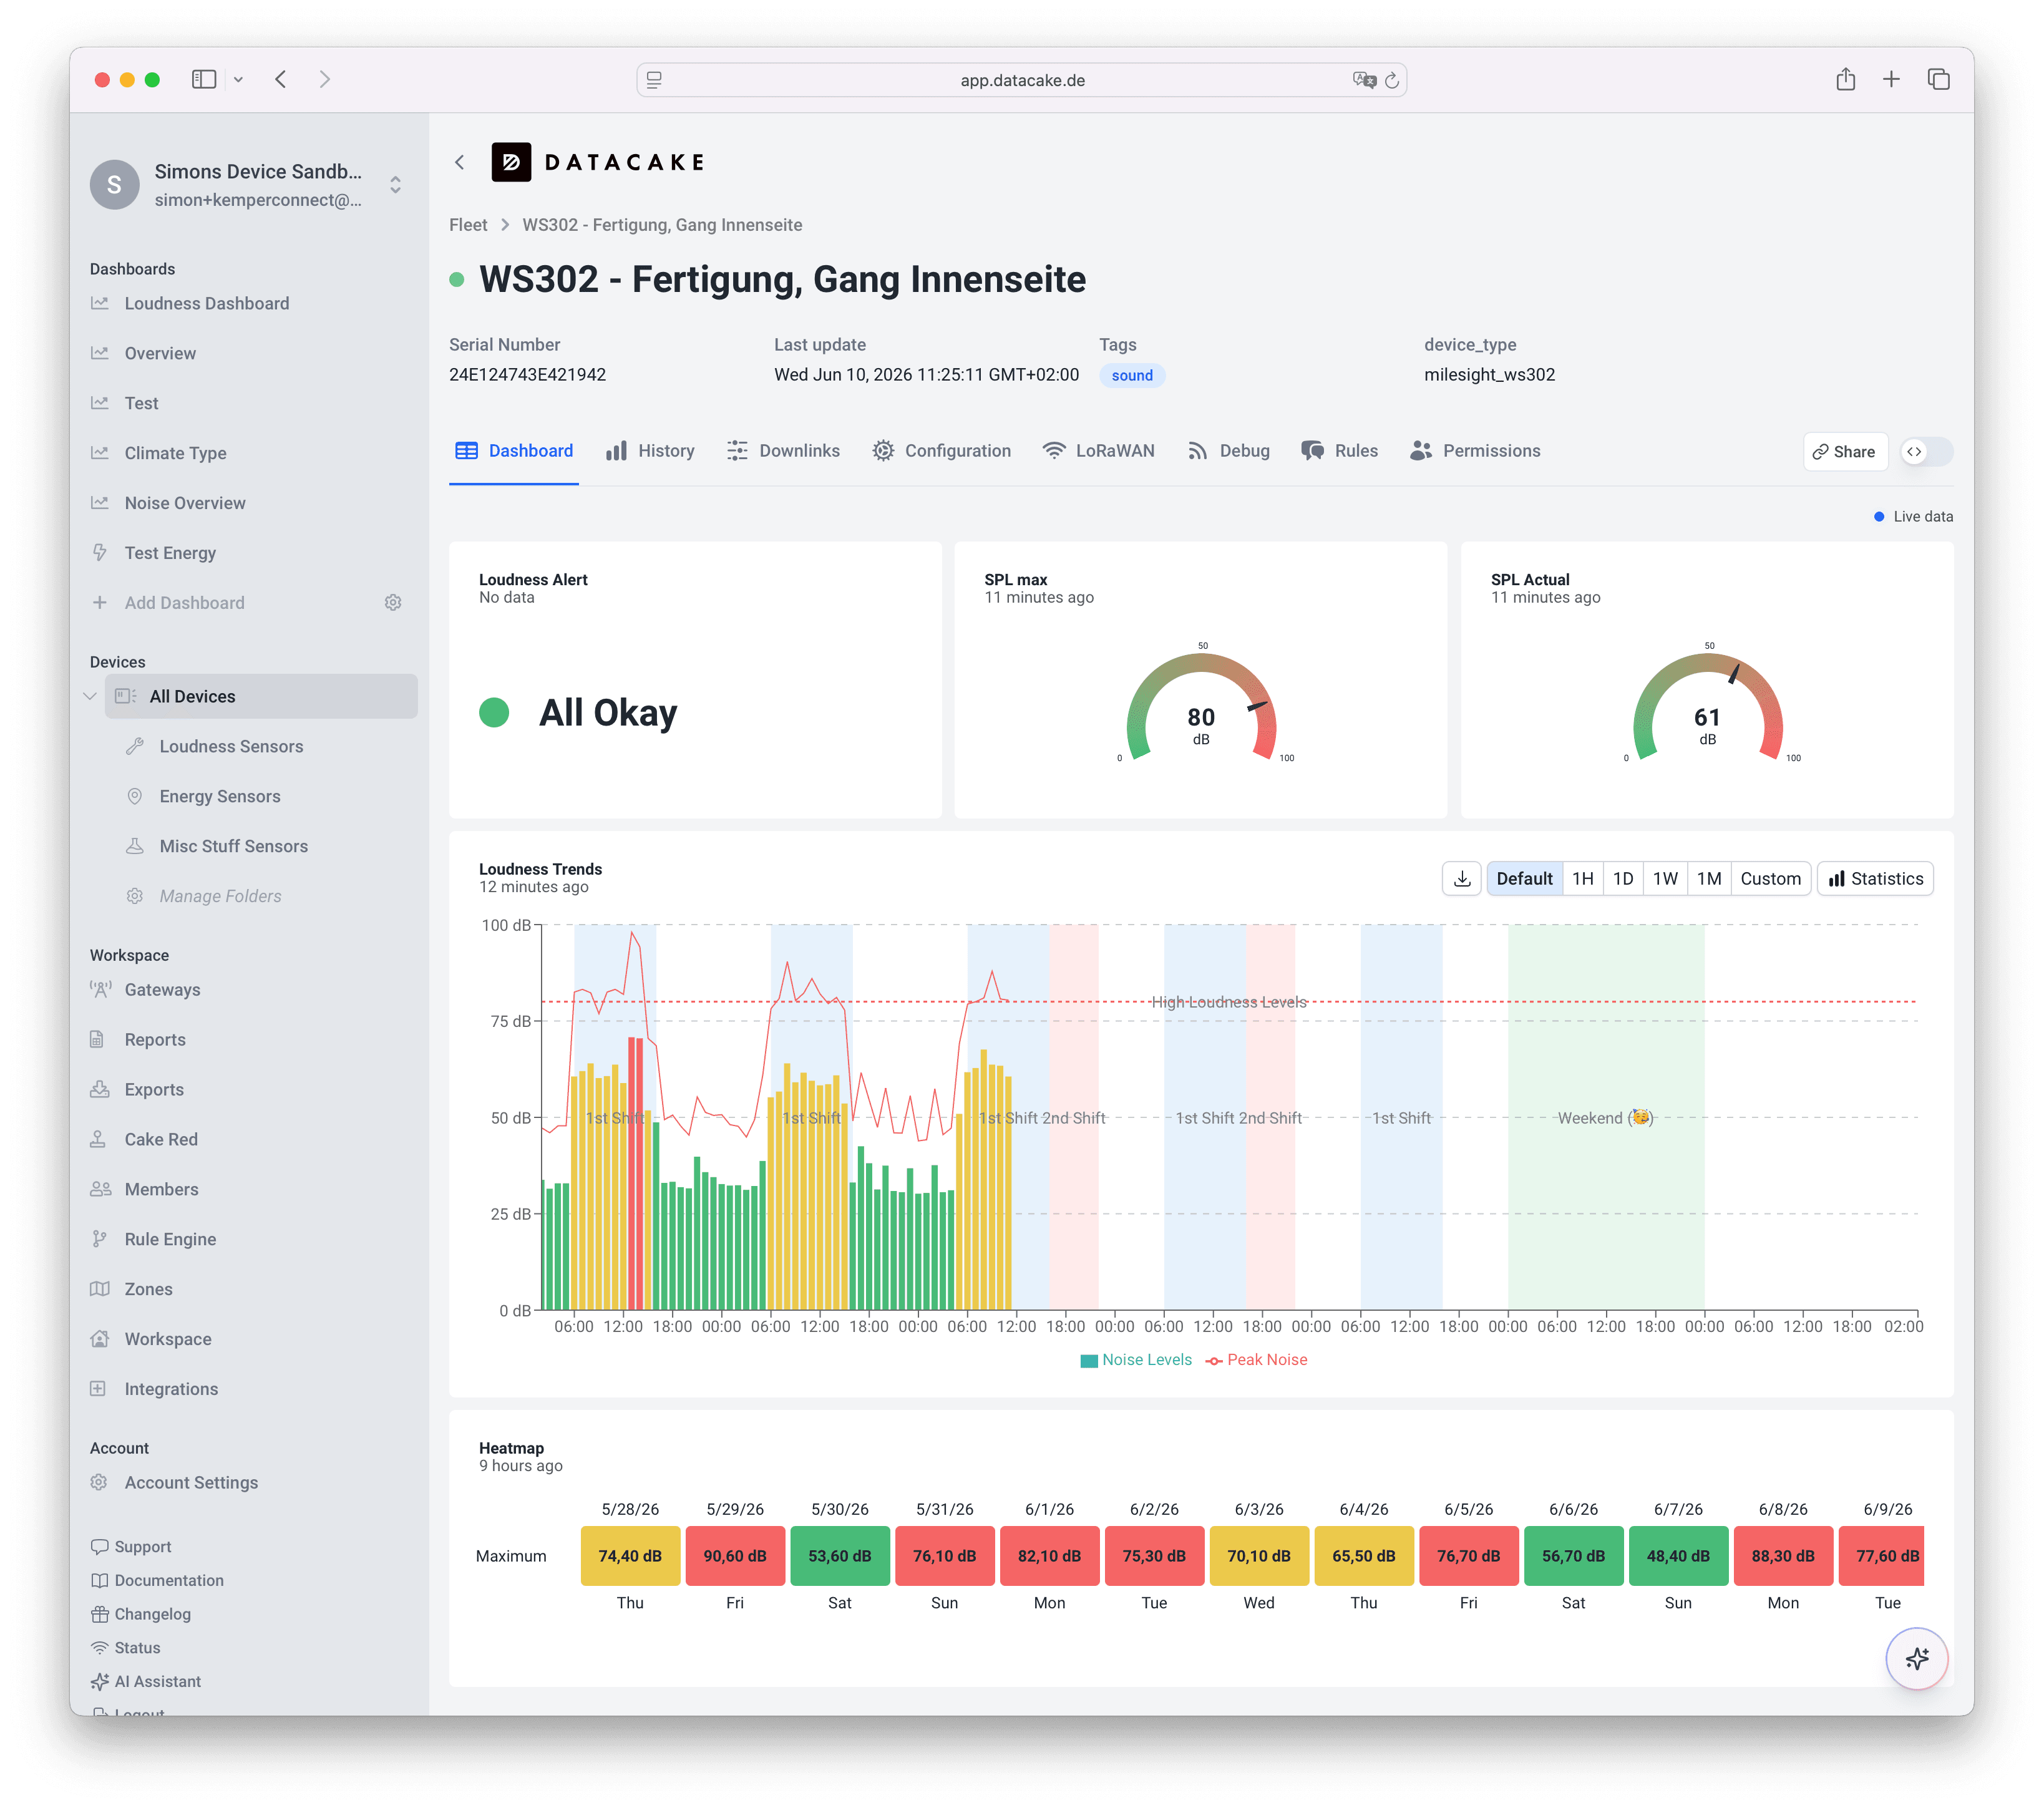Switch to the Permissions tab
This screenshot has height=1808, width=2044.
(1475, 451)
